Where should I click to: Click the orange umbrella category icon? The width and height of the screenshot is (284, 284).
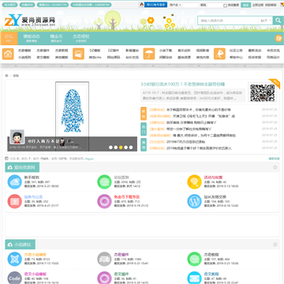click(149, 54)
